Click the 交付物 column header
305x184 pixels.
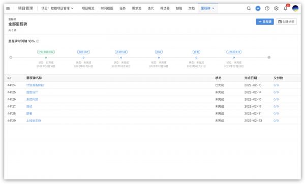278,78
